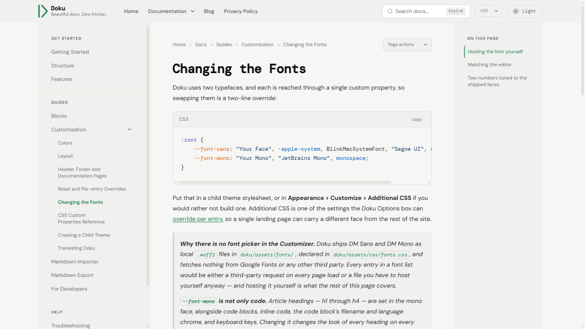Click the .woff2 inline code
The image size is (585, 329).
206,254
